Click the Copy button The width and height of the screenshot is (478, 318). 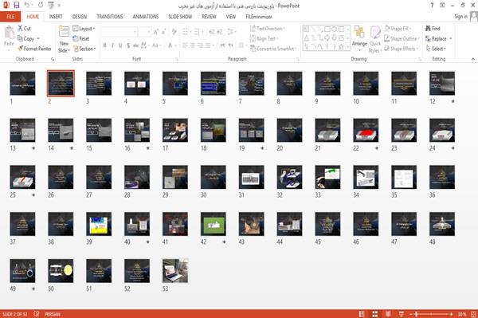[26, 38]
